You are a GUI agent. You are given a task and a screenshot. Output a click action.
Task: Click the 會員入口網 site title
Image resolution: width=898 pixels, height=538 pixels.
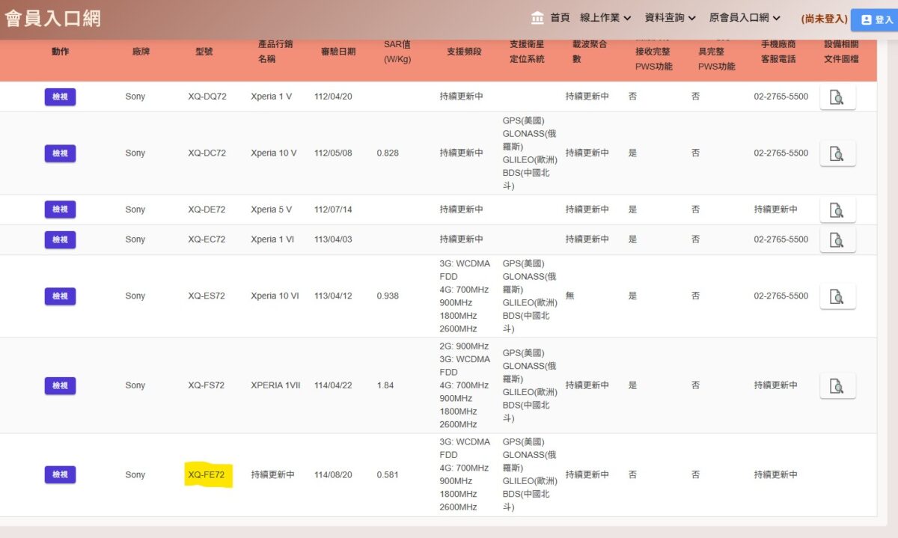(52, 19)
